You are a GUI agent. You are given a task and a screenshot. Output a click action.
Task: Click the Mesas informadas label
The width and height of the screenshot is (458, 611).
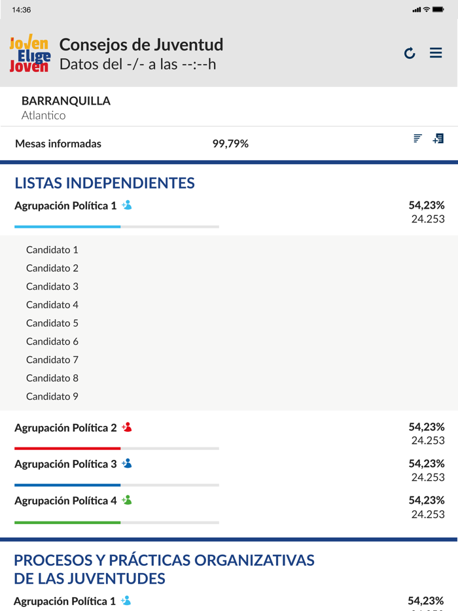point(58,143)
